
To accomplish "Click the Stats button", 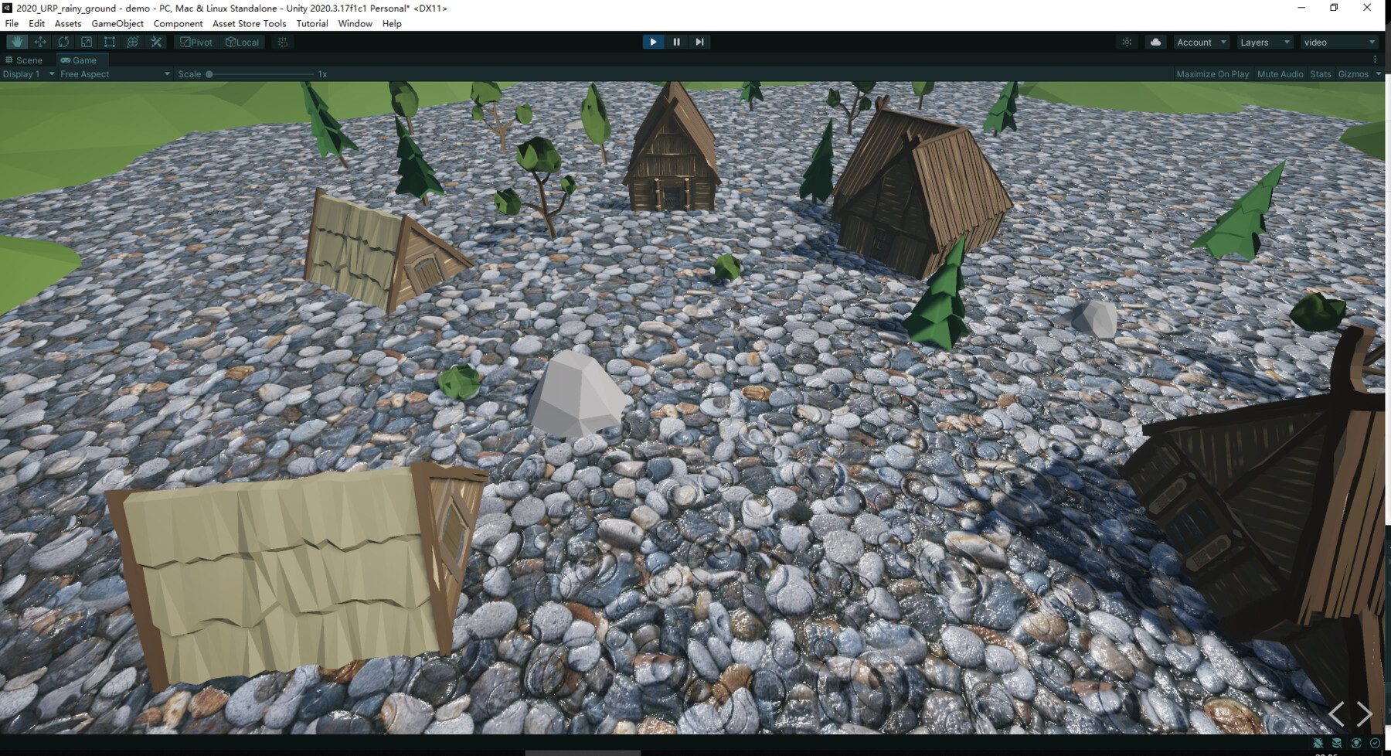I will coord(1320,73).
